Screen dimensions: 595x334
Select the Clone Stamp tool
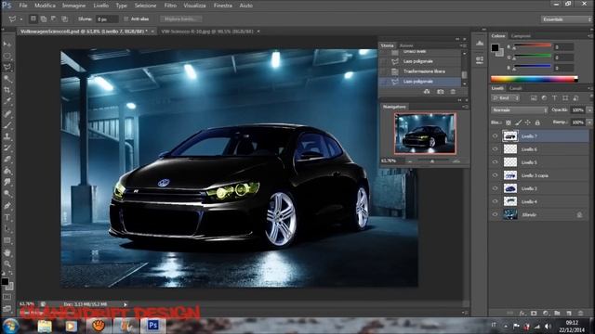tap(7, 136)
